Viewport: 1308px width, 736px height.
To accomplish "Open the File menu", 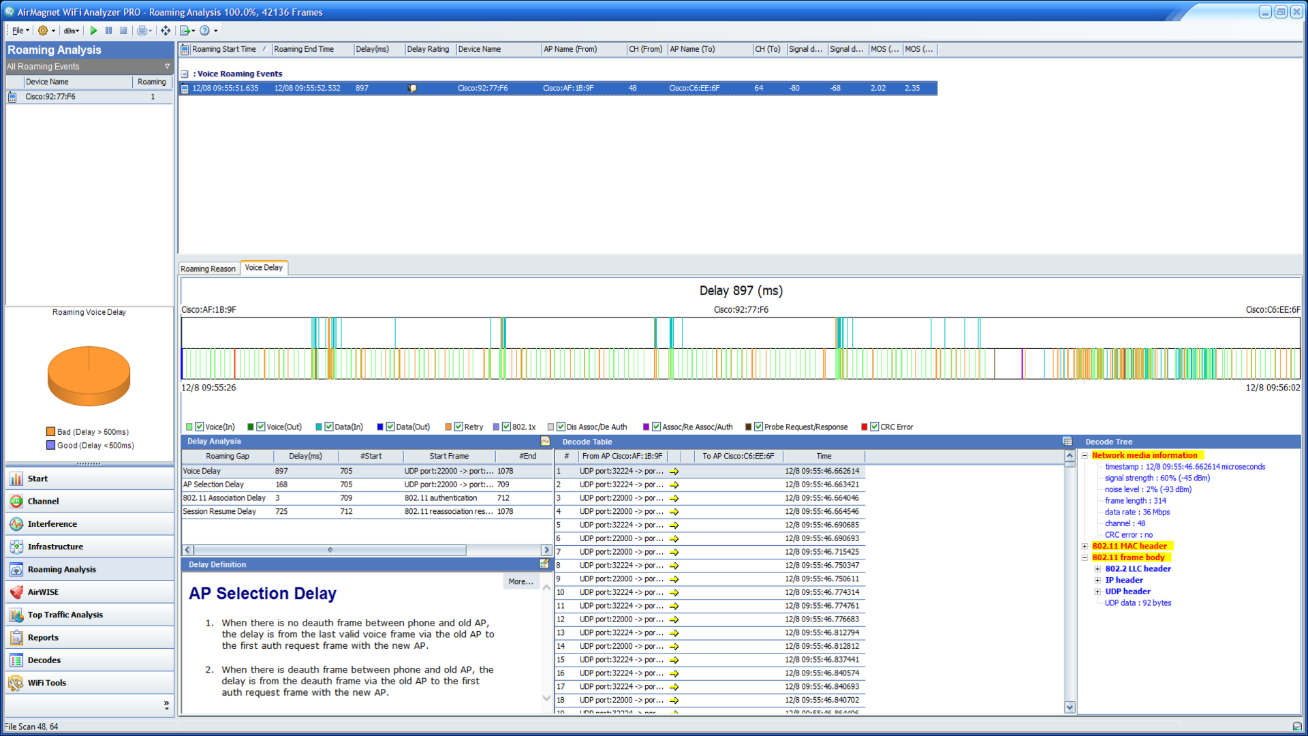I will pos(18,31).
